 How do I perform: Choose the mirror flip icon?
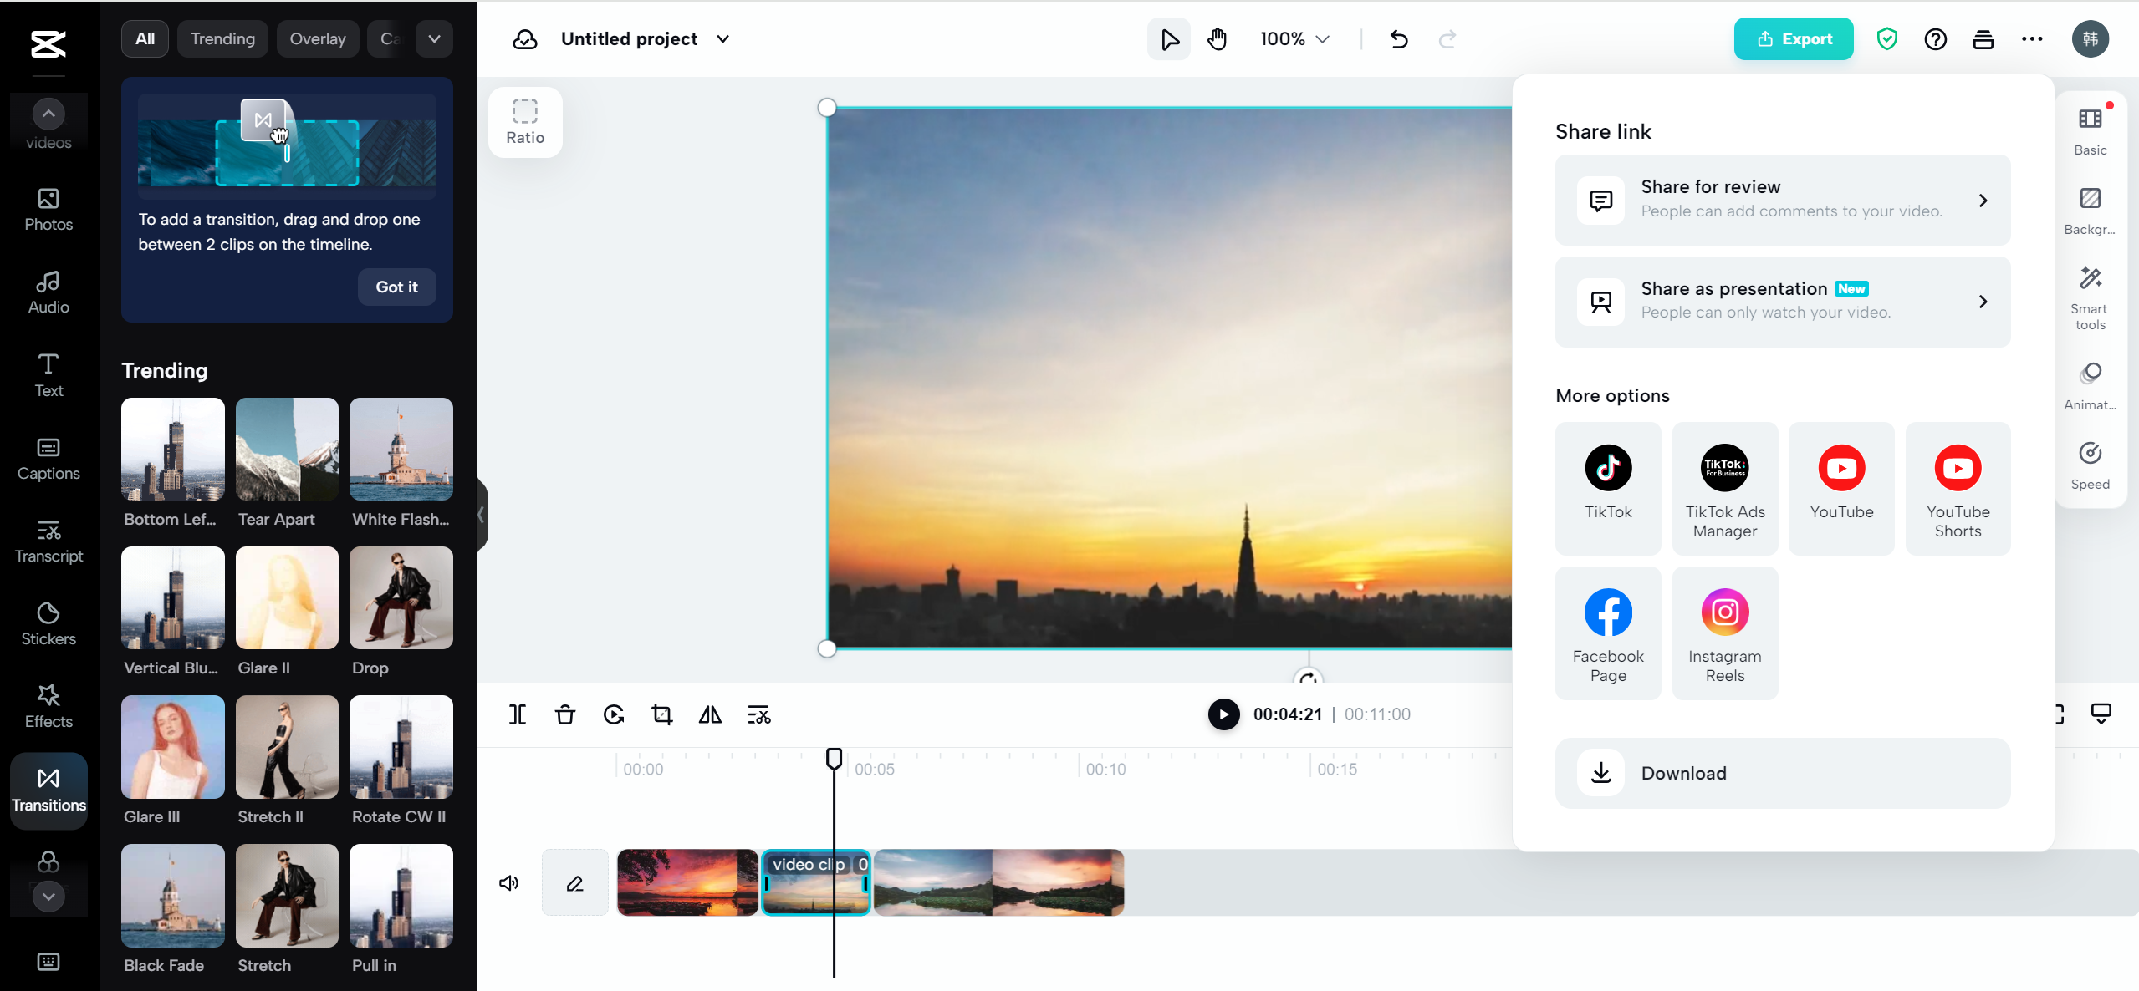tap(710, 714)
